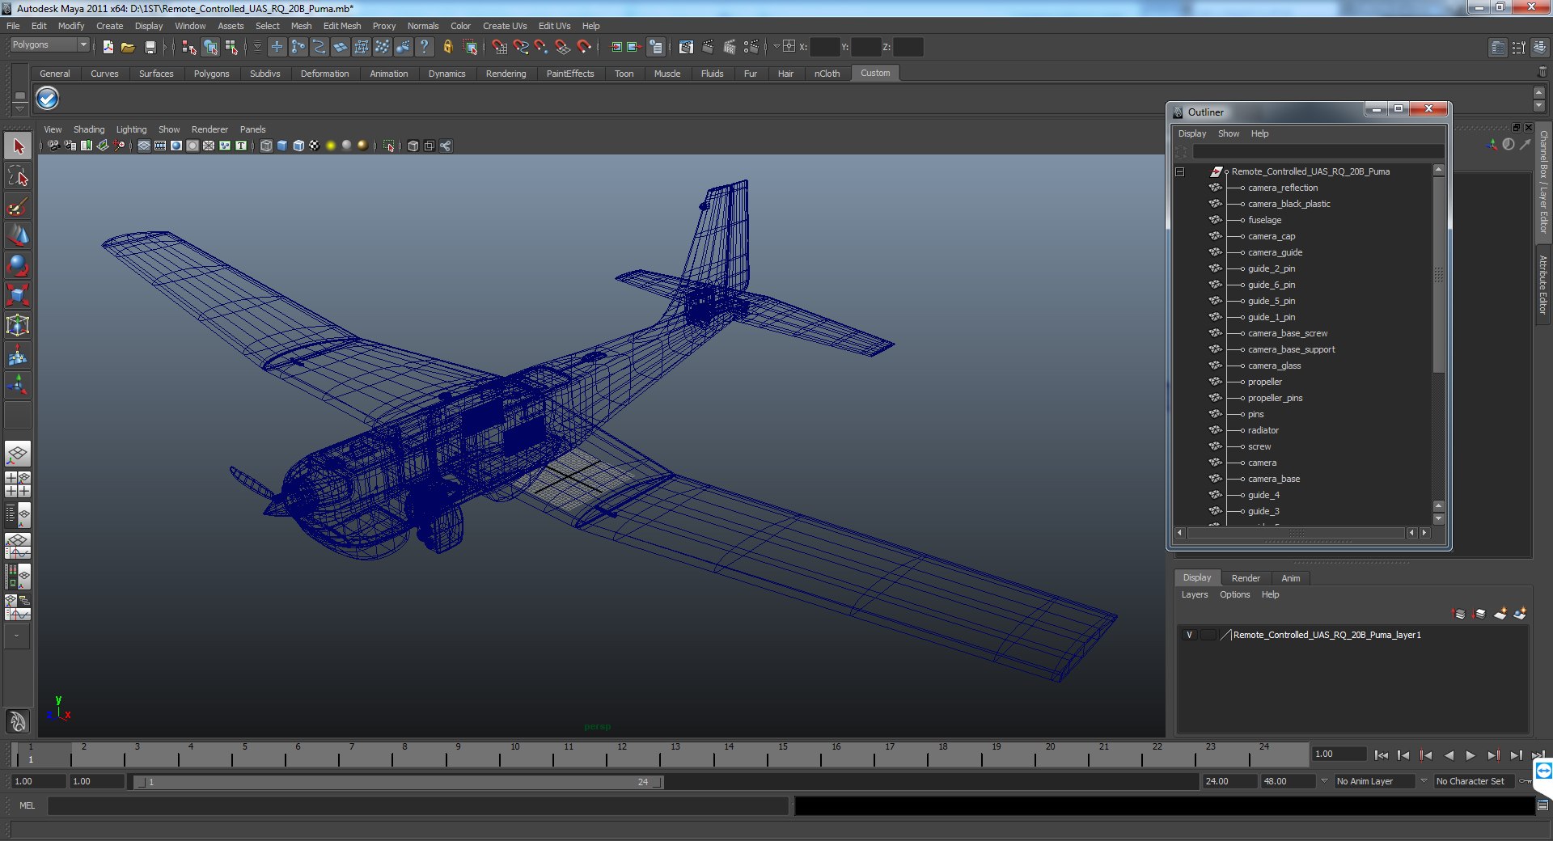The height and width of the screenshot is (841, 1553).
Task: Open the Polygons menu set dropdown
Action: [x=49, y=45]
